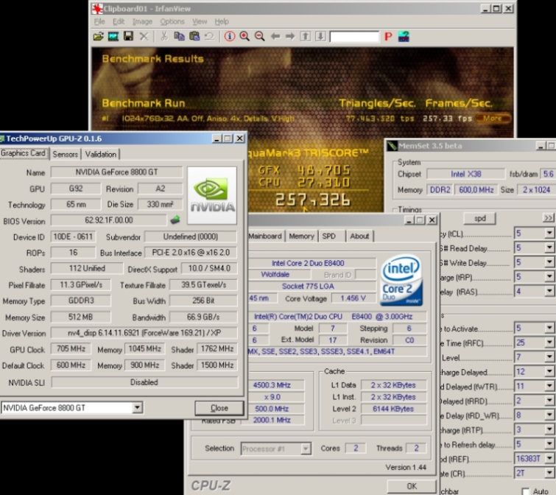Open the Options menu in IrfanView
The height and width of the screenshot is (495, 556).
tap(172, 21)
